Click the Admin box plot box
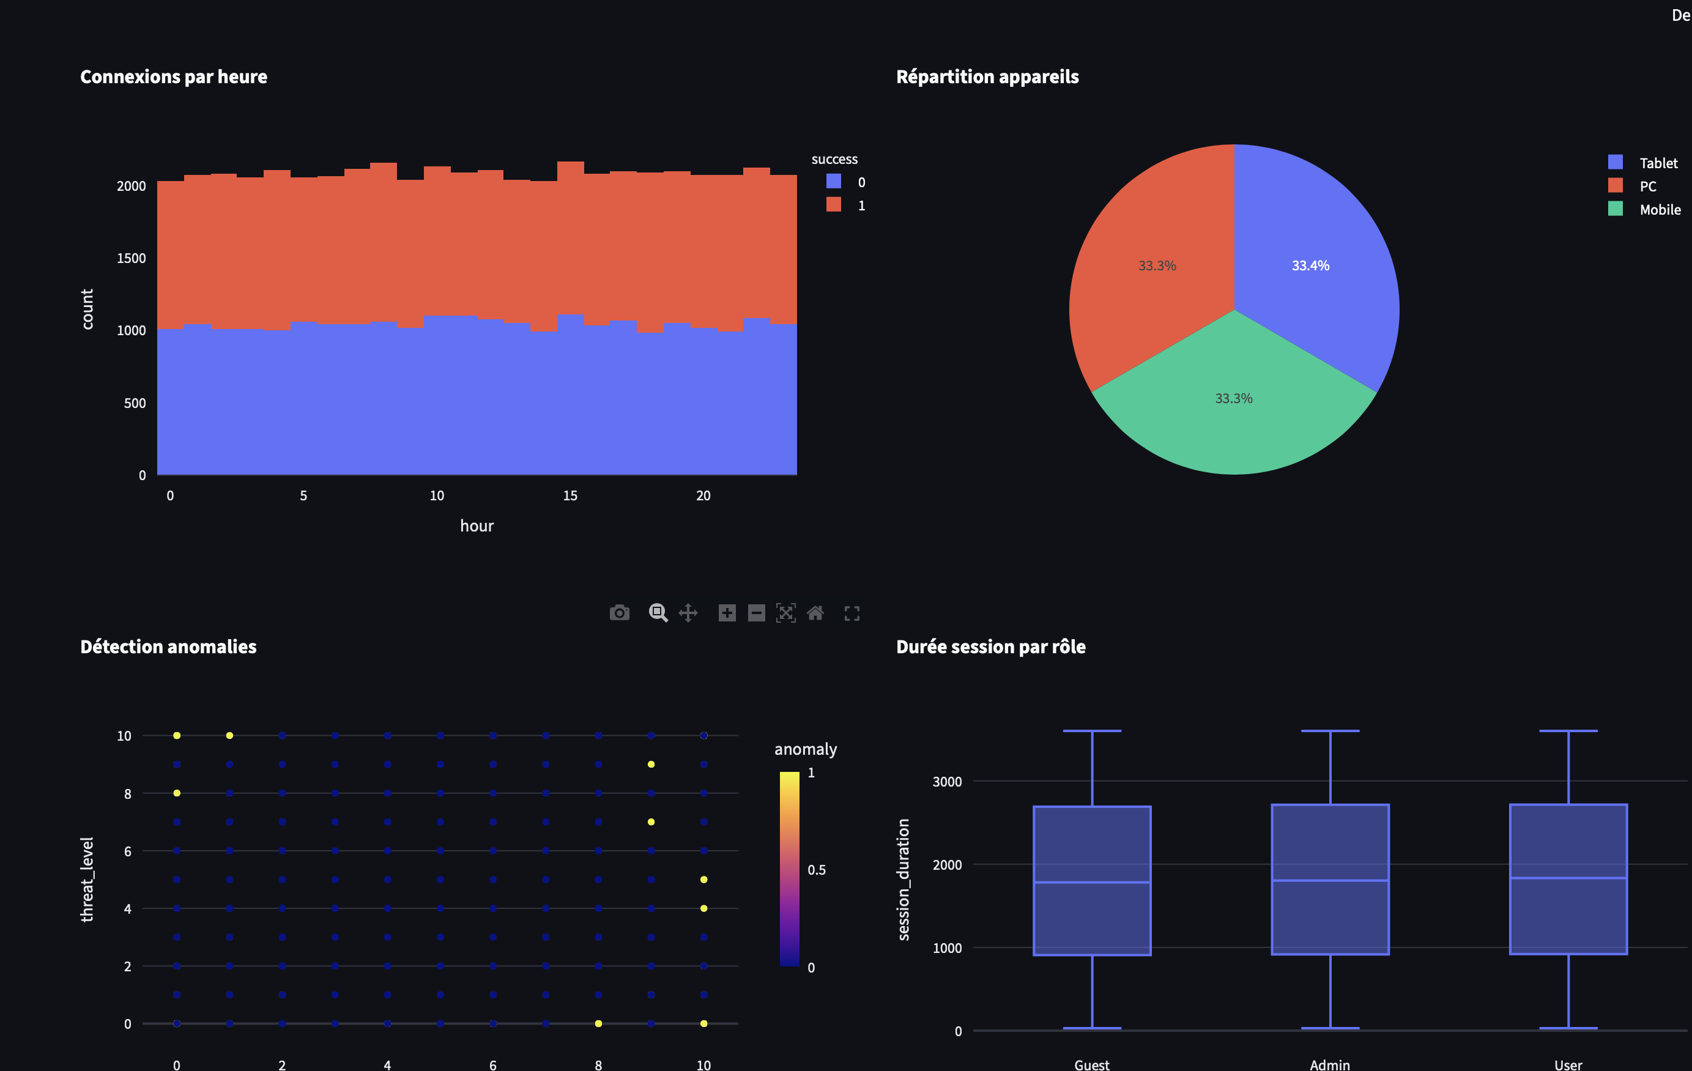 [x=1330, y=879]
